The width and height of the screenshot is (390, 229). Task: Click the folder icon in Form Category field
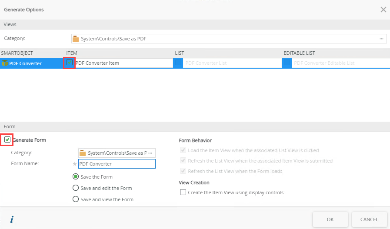83,153
